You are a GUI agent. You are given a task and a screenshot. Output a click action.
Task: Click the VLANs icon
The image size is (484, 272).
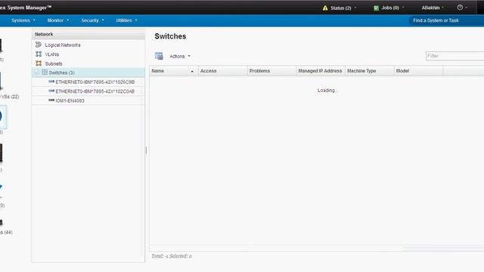[39, 54]
